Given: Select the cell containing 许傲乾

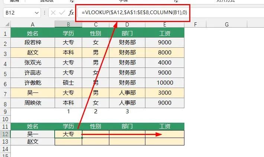Looking at the screenshot, I should [x=33, y=83].
